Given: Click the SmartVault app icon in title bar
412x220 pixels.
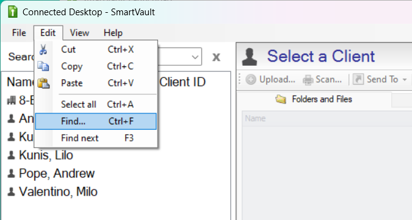Looking at the screenshot, I should (x=13, y=12).
